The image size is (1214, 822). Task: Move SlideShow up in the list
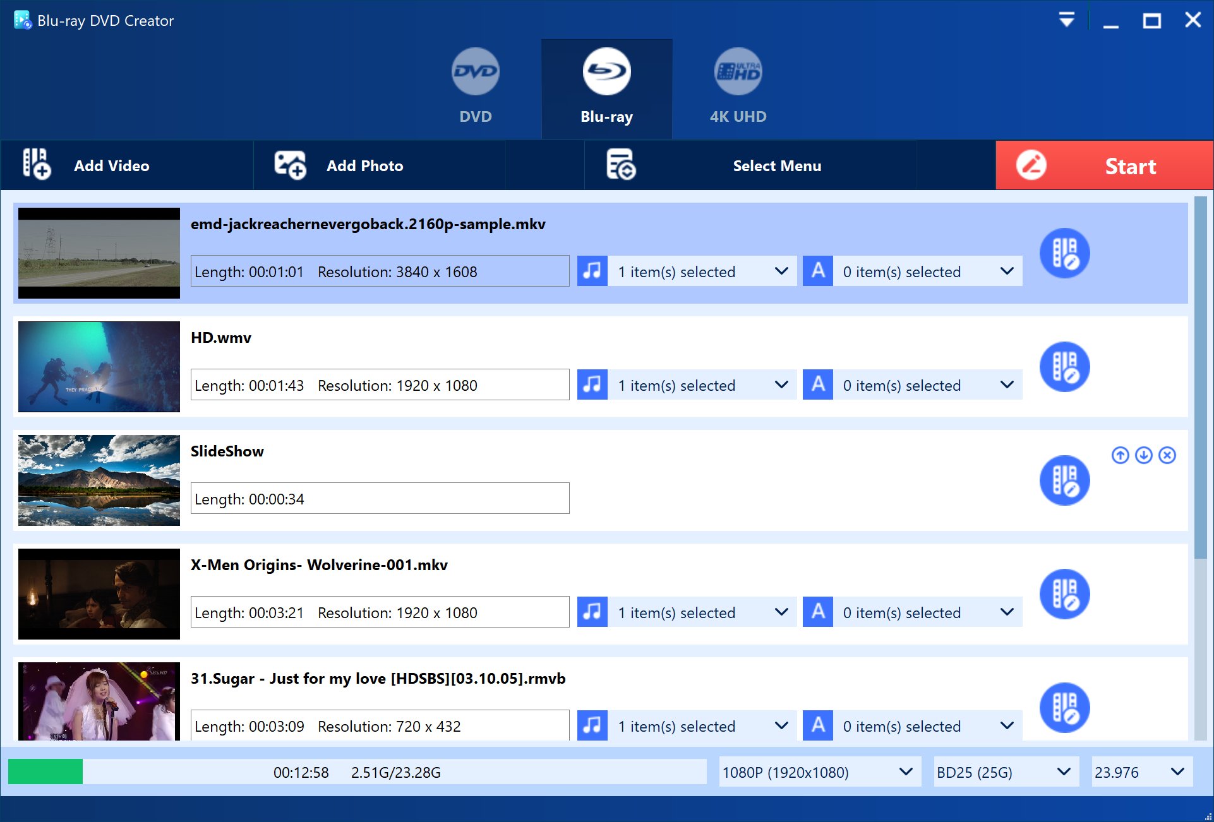coord(1120,455)
